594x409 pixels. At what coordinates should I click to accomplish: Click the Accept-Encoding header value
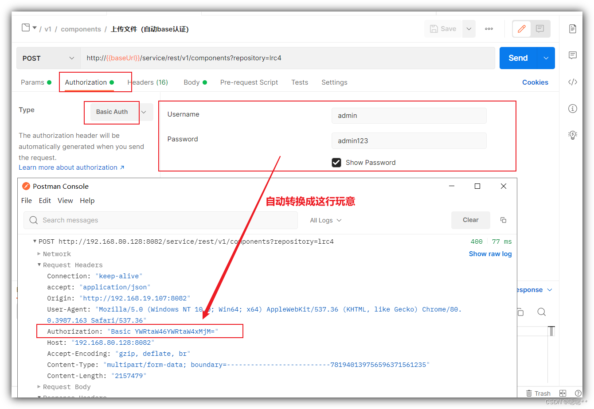tap(152, 354)
